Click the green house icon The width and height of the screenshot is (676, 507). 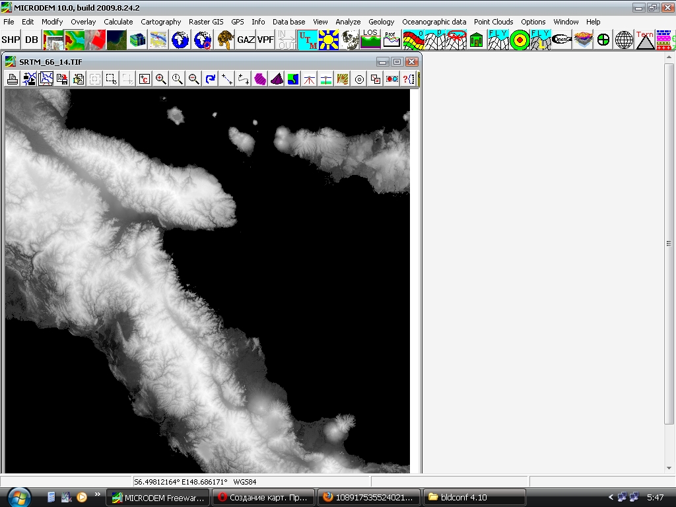click(x=477, y=40)
